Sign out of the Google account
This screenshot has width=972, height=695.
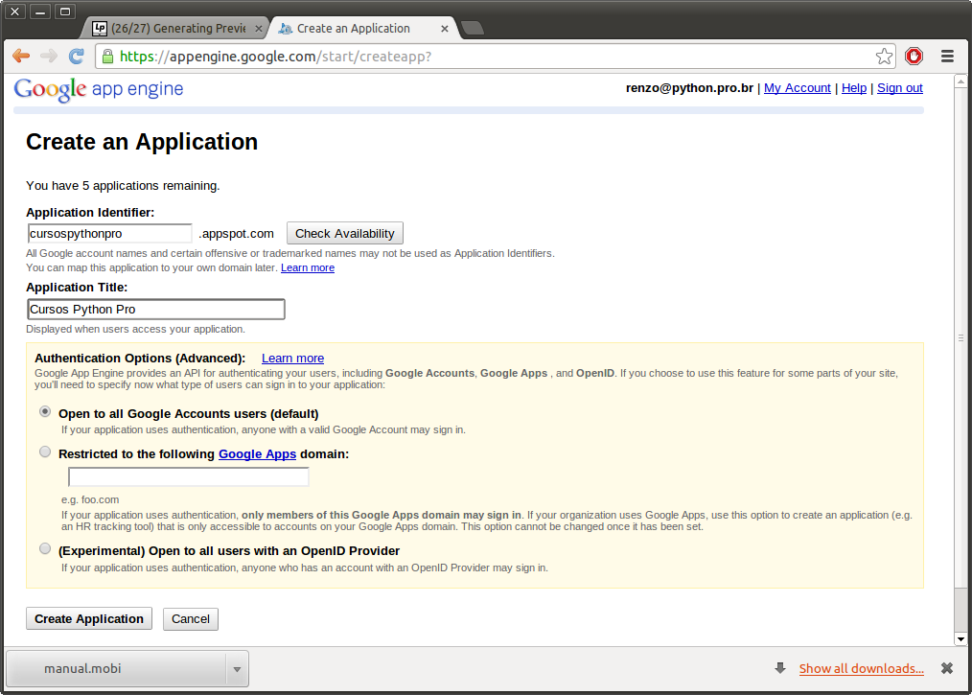click(x=899, y=87)
